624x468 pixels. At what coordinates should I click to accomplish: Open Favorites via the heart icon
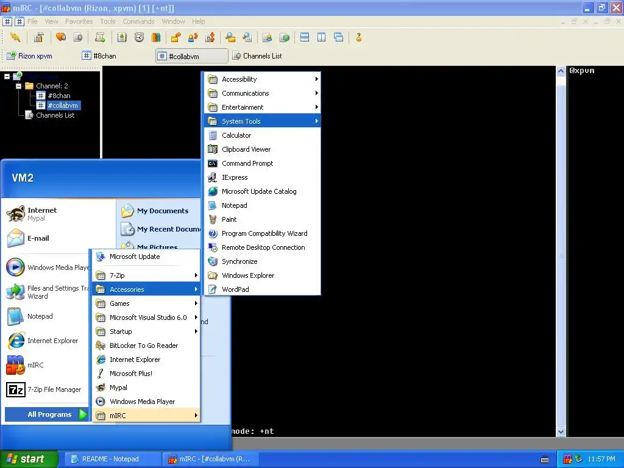[x=61, y=37]
